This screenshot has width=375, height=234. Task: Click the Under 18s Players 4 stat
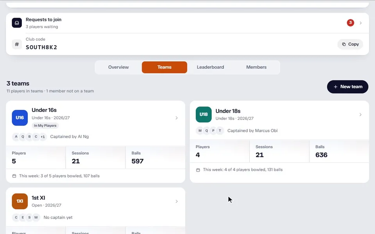pyautogui.click(x=220, y=151)
